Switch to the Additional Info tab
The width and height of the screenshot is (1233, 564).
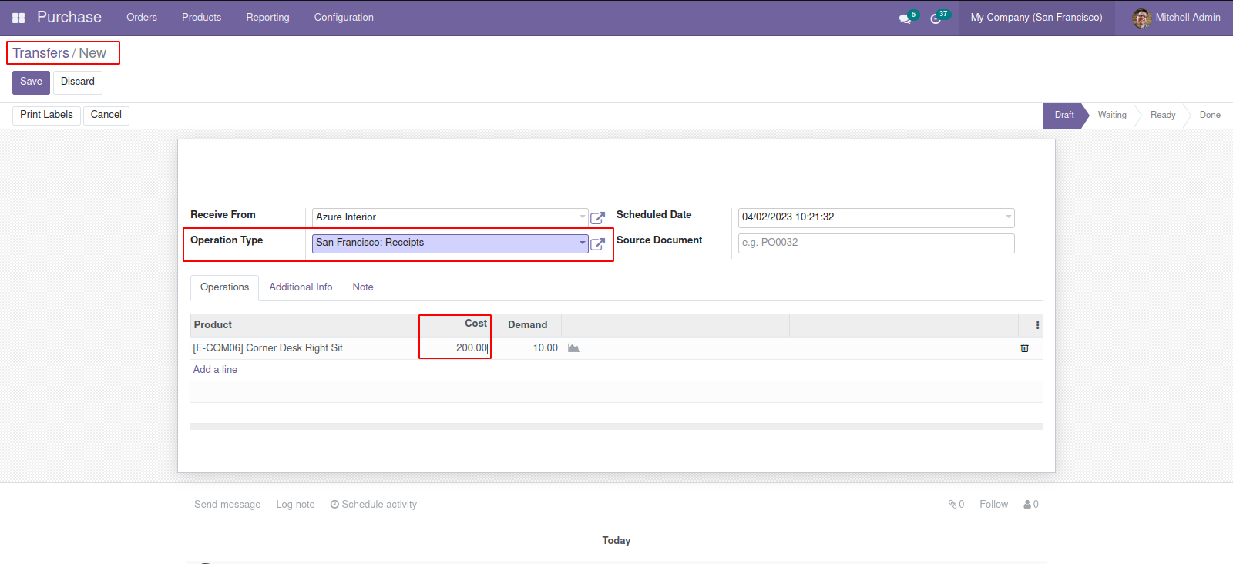point(301,287)
